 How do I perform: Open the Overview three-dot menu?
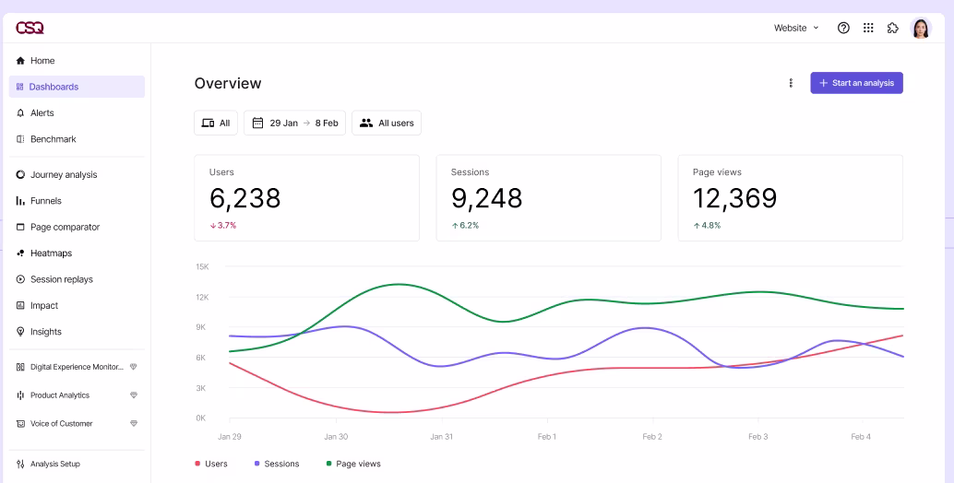(791, 83)
